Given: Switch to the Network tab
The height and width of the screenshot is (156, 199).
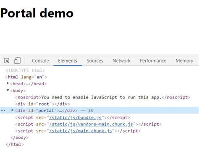Looking at the screenshot, I should pos(121,61).
